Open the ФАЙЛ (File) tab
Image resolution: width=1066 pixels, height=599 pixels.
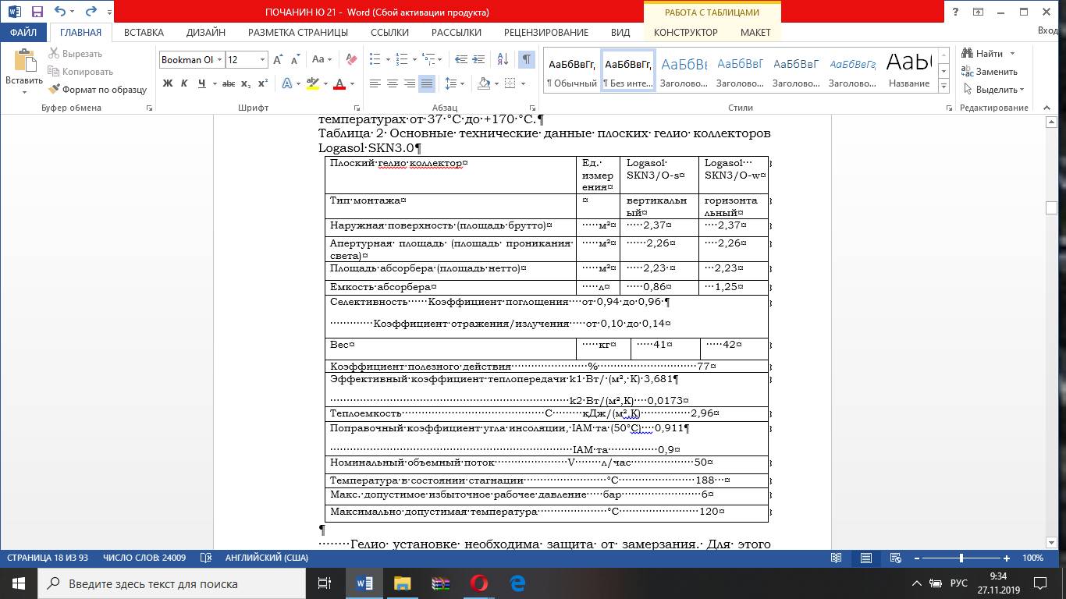point(24,33)
